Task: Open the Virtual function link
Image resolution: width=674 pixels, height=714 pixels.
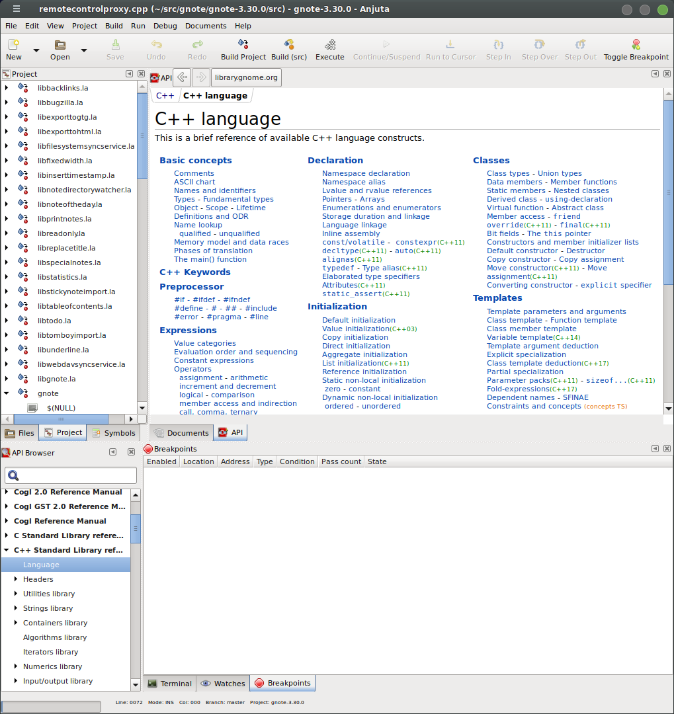Action: pyautogui.click(x=515, y=208)
